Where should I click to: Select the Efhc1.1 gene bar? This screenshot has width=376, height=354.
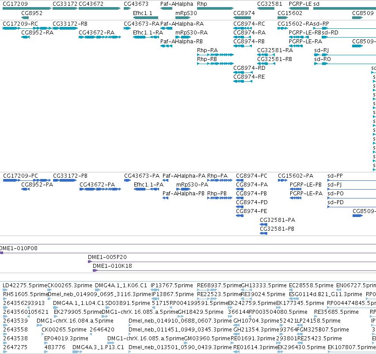point(145,18)
